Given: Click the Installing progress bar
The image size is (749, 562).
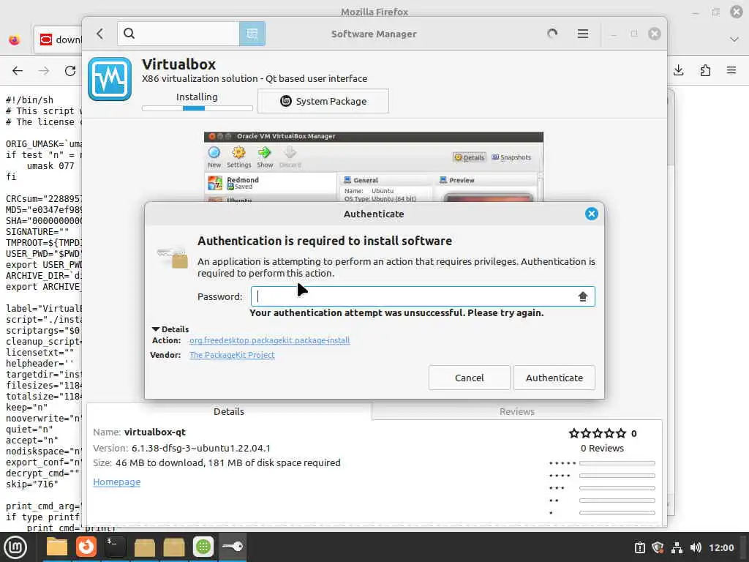Looking at the screenshot, I should point(197,108).
